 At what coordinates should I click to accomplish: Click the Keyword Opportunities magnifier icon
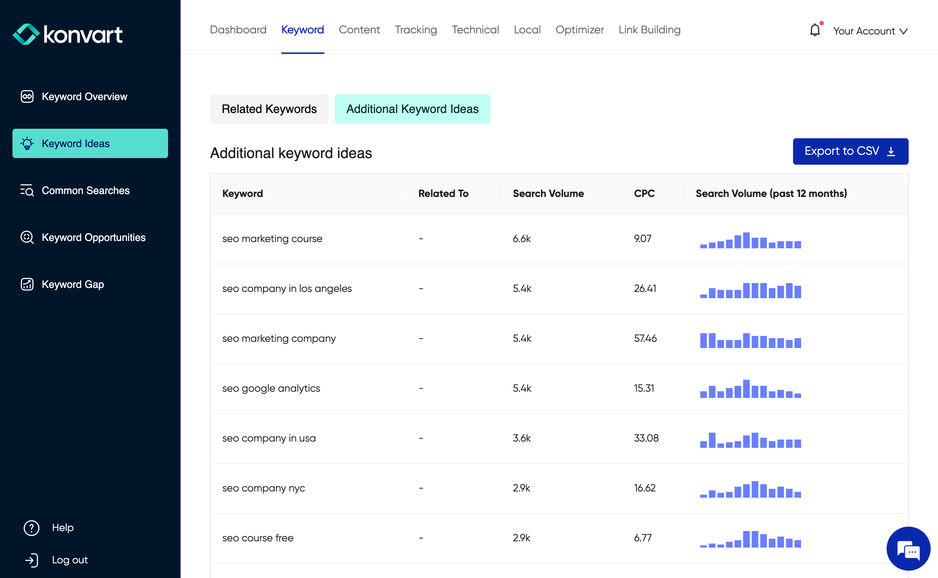coord(27,237)
